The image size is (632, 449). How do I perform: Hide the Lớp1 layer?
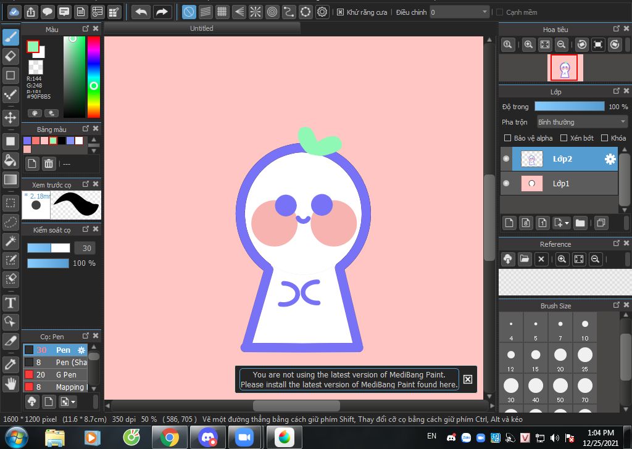(506, 183)
